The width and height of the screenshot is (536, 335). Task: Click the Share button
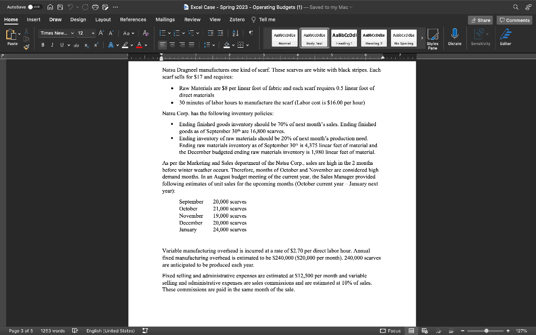[481, 20]
